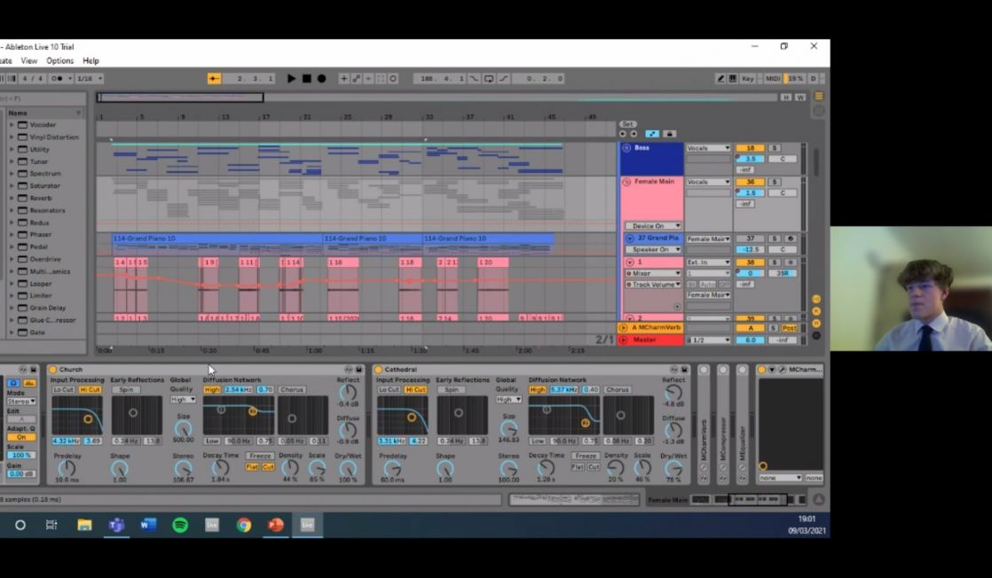Screen dimensions: 992x578
Task: Open quantization menu showing 1/16
Action: [x=89, y=78]
